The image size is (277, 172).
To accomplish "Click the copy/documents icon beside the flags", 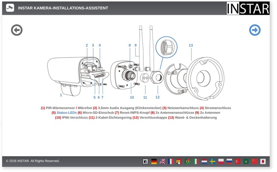I will click(145, 161).
